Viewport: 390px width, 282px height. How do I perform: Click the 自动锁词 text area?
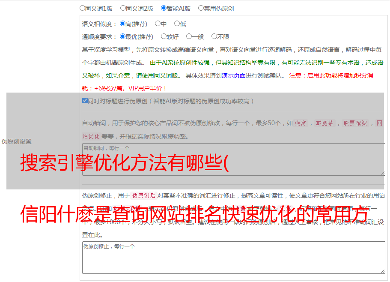pyautogui.click(x=234, y=159)
